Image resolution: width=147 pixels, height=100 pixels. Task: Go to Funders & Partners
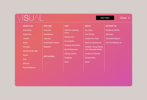(x=93, y=54)
